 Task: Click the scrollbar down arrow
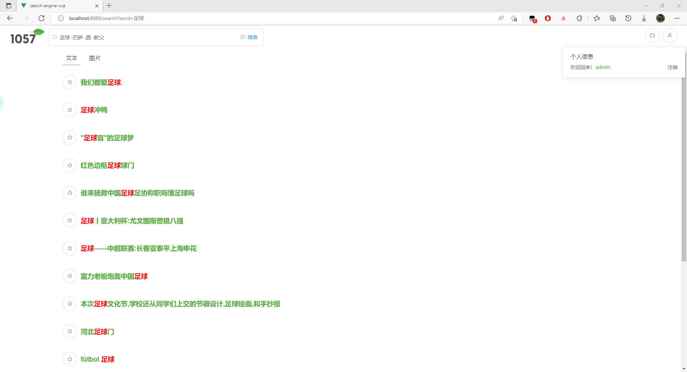[x=684, y=369]
